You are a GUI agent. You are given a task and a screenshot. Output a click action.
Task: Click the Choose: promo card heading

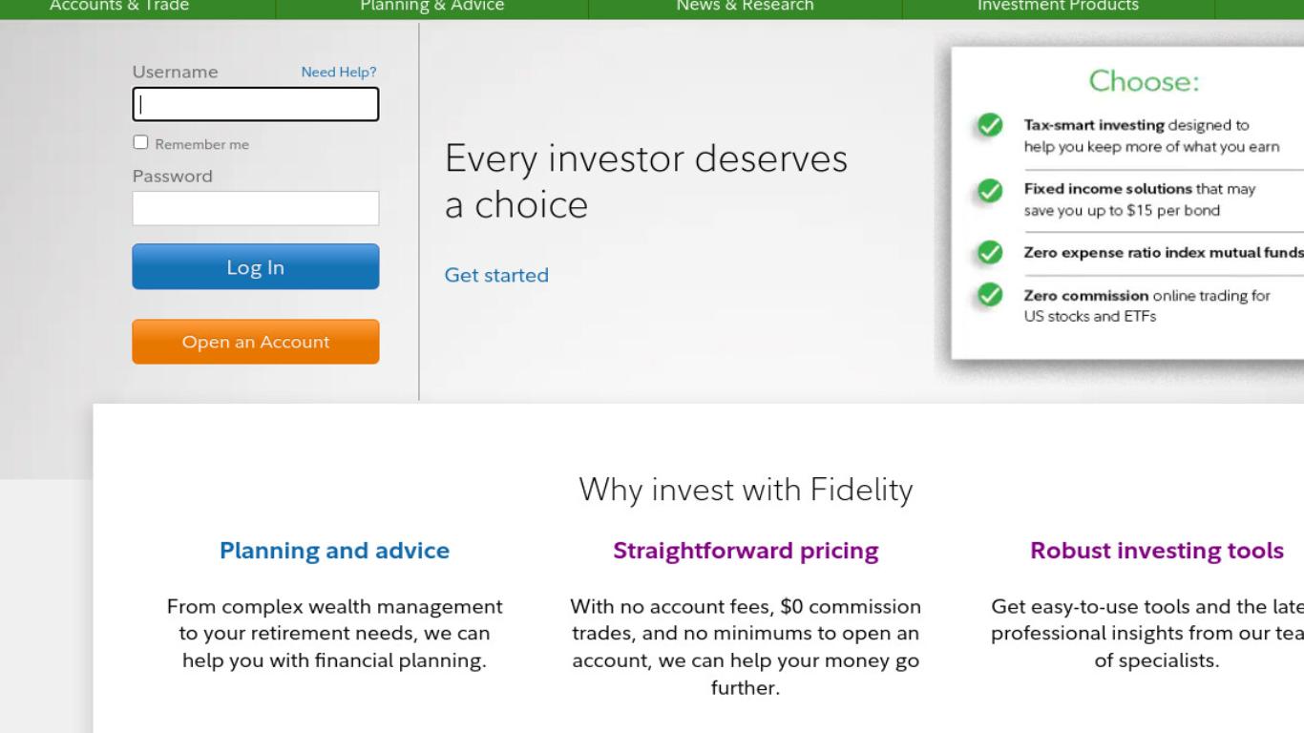pos(1144,81)
